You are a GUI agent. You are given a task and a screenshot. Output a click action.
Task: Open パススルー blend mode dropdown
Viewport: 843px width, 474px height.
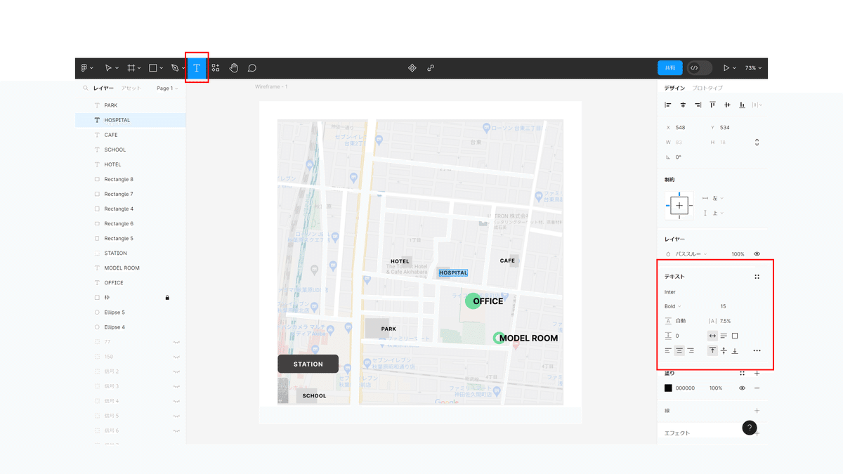click(691, 254)
